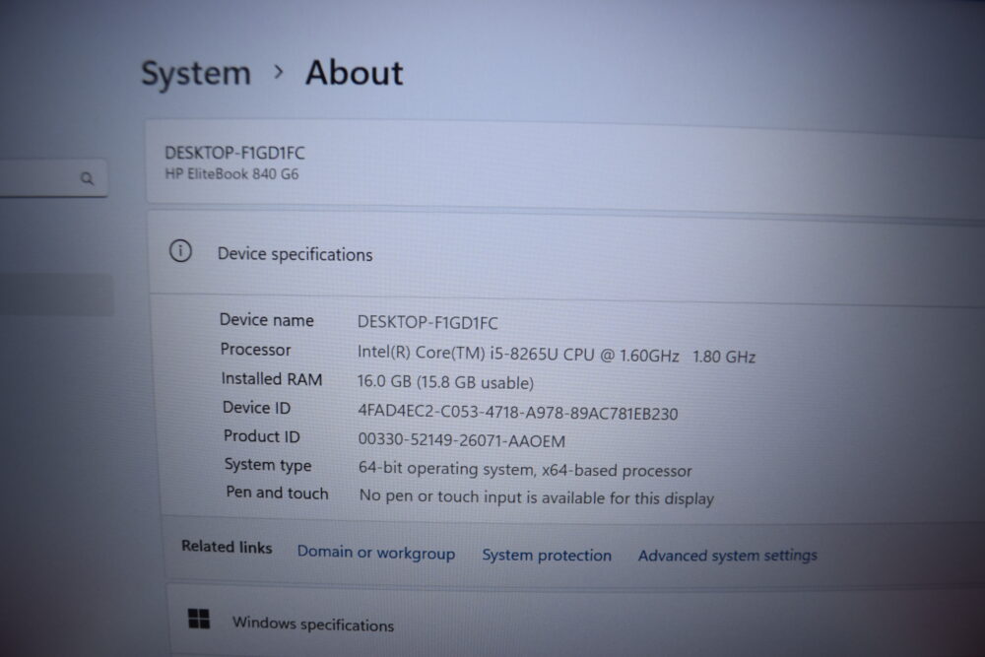Click the Processor label

coord(255,350)
